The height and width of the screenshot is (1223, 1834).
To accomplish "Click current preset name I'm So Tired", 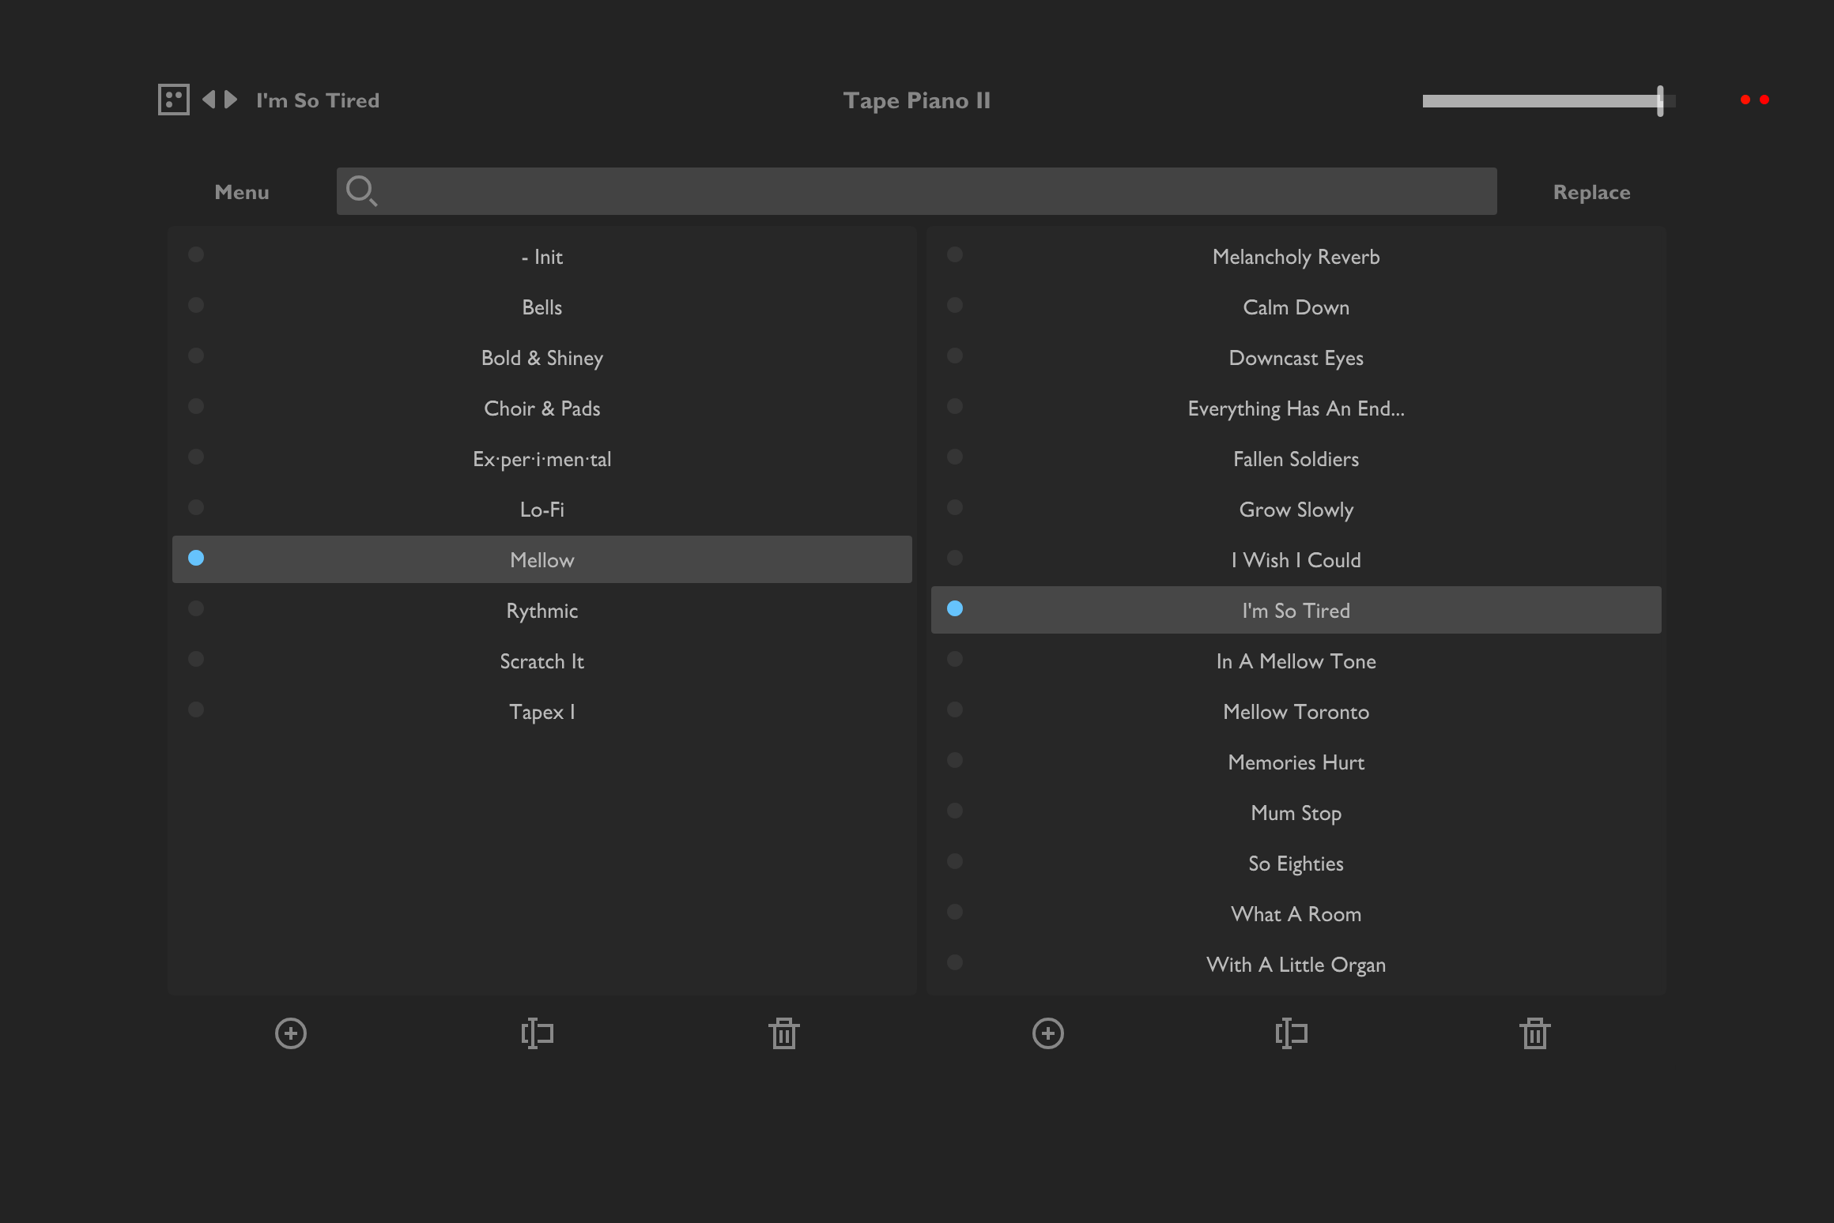I will (x=318, y=100).
